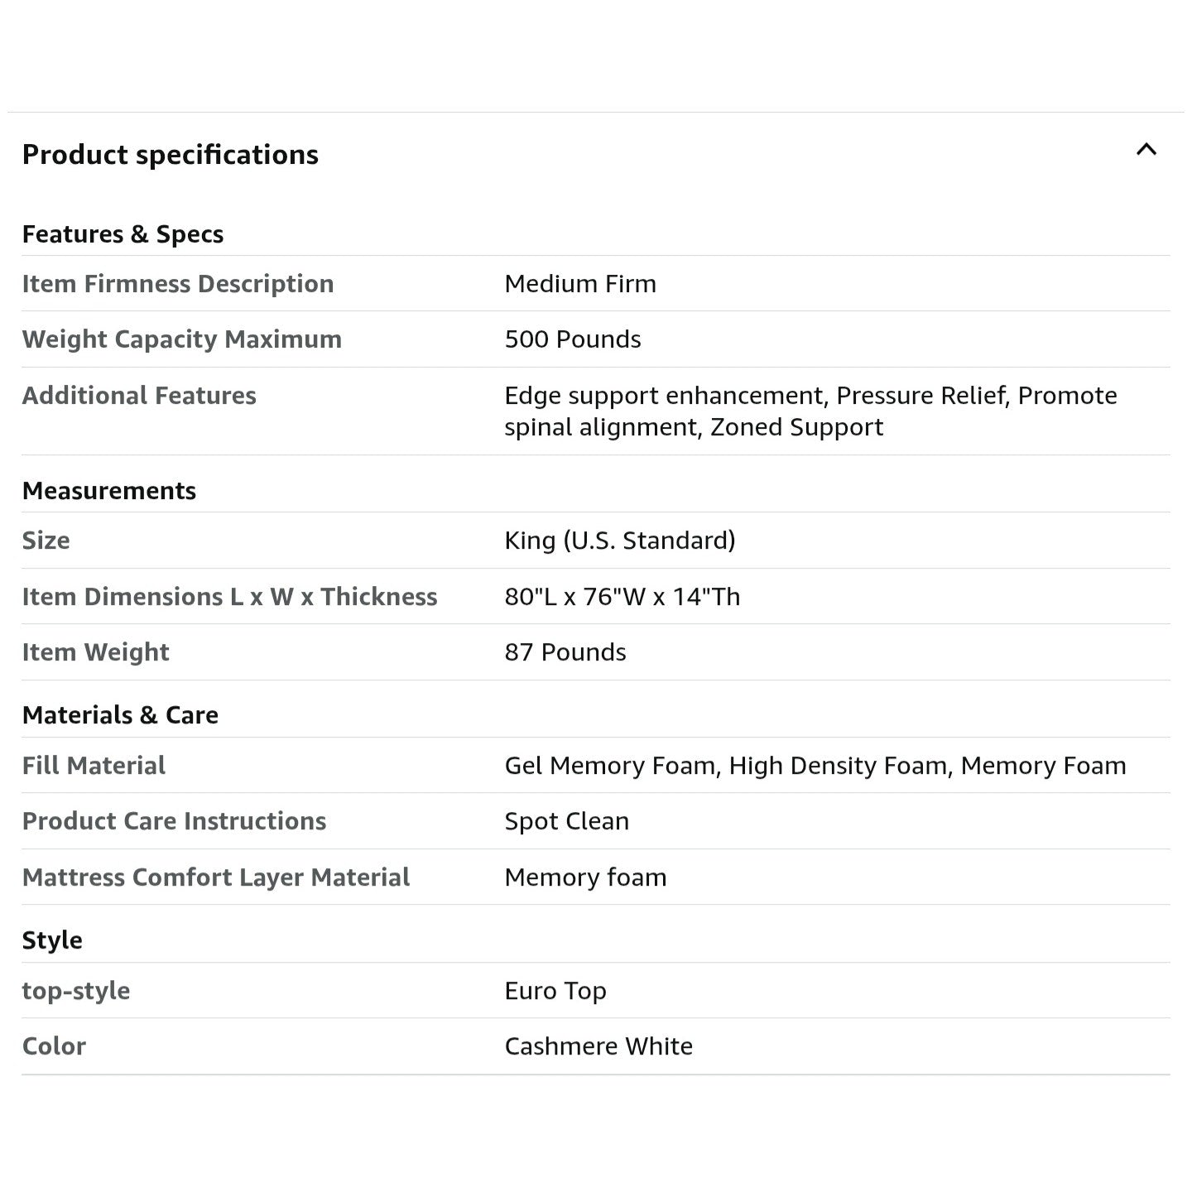Viewport: 1192px width, 1192px height.
Task: Select the Euro Top style value
Action: [x=555, y=991]
